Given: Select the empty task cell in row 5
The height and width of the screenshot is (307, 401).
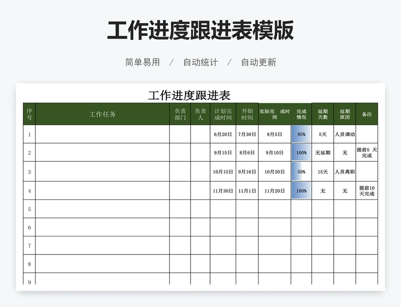Looking at the screenshot, I should click(x=102, y=209).
